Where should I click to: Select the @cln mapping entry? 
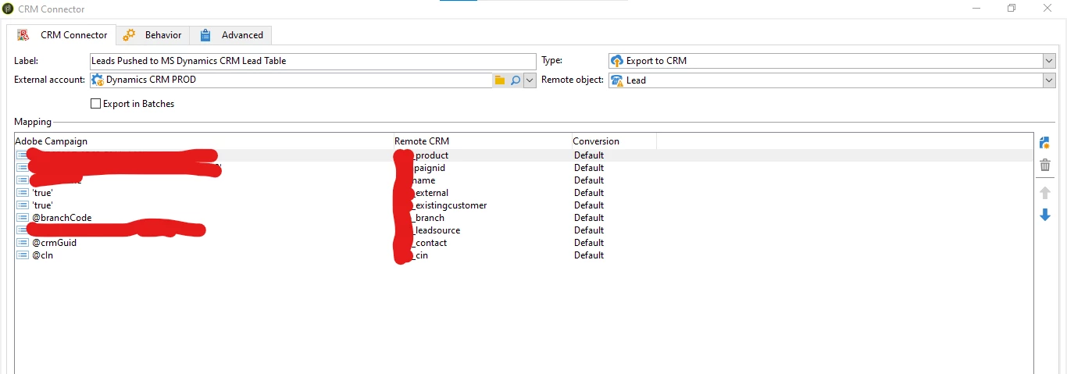tap(42, 255)
